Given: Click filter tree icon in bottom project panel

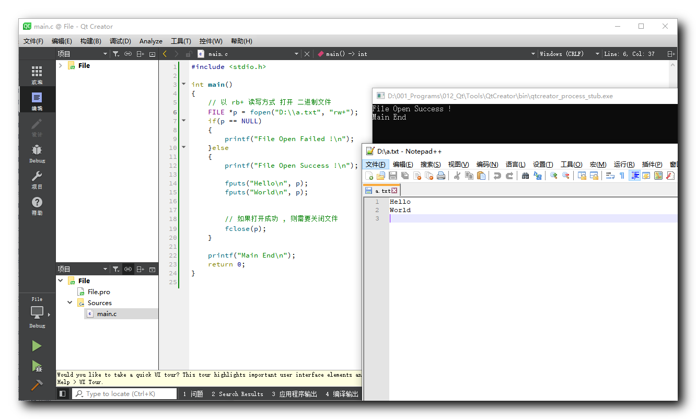Looking at the screenshot, I should [x=116, y=269].
